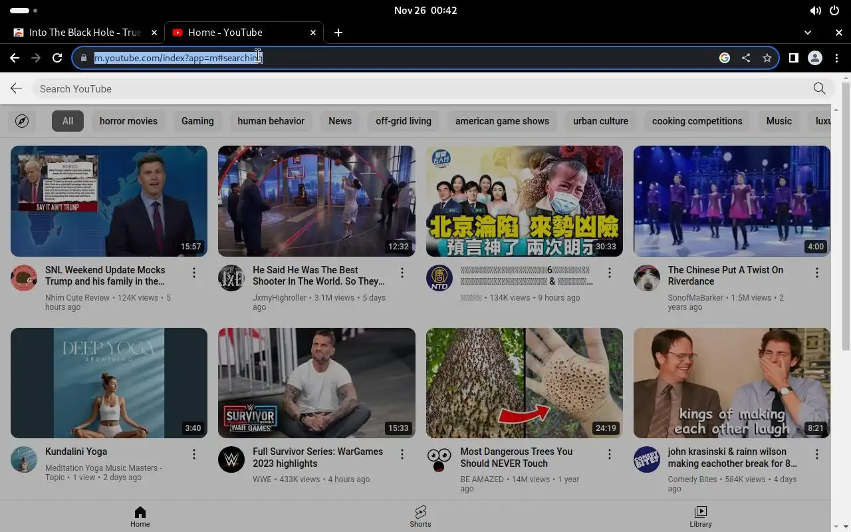Click the lock icon in address bar
Image resolution: width=851 pixels, height=532 pixels.
click(x=83, y=58)
